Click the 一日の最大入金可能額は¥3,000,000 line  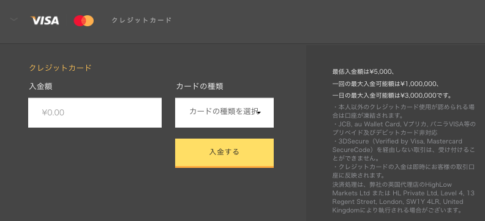391,95
